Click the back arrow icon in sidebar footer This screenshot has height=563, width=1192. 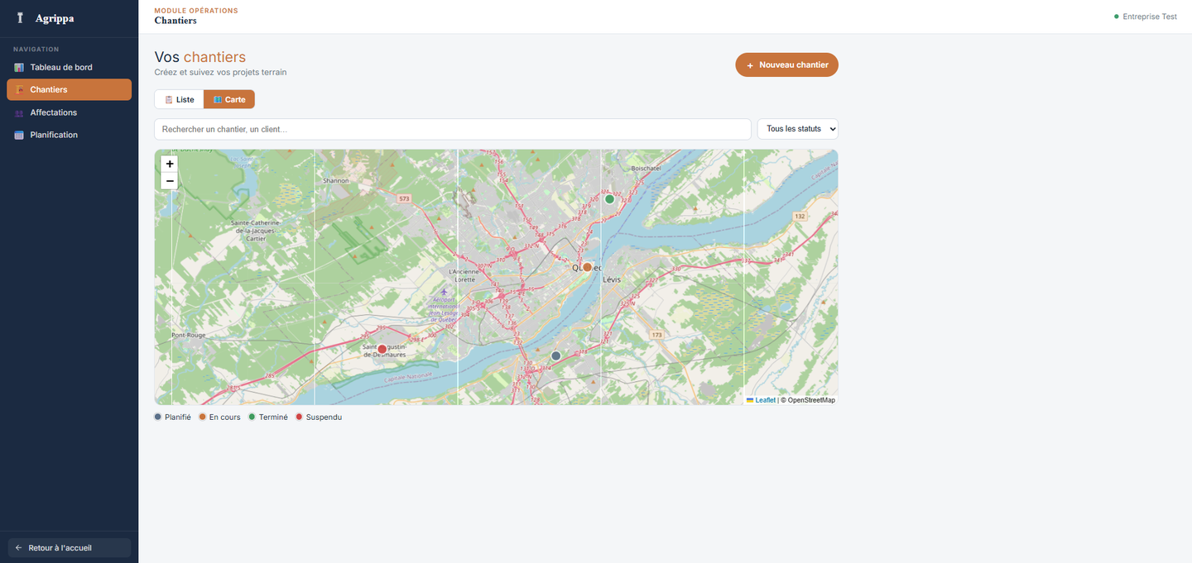[19, 548]
